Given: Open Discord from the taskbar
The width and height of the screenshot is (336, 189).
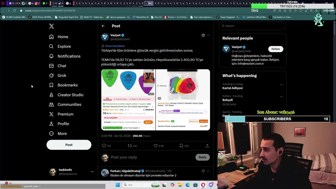Looking at the screenshot, I should click(211, 185).
